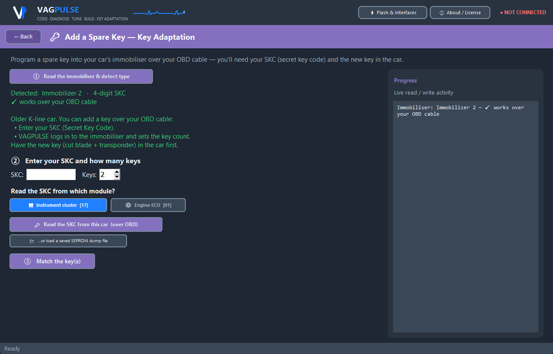Click the 'Detected: Immobilizer 2' text
The width and height of the screenshot is (553, 354).
[x=46, y=93]
